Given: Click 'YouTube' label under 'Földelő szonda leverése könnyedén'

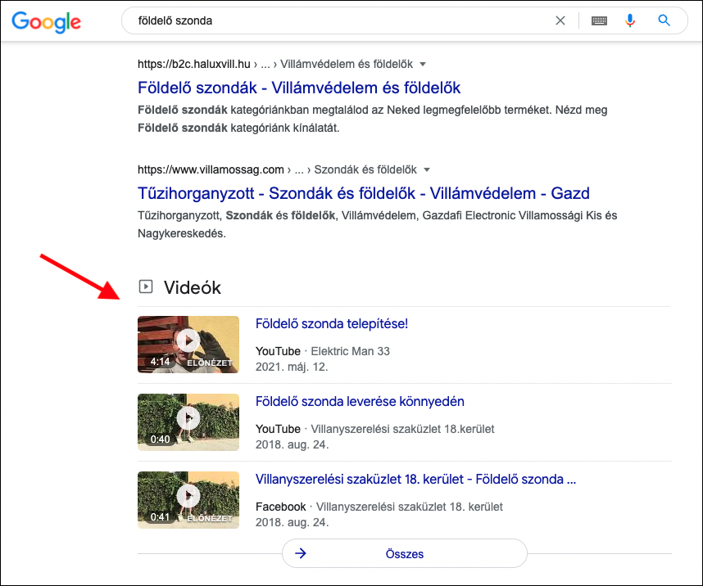Looking at the screenshot, I should tap(278, 429).
